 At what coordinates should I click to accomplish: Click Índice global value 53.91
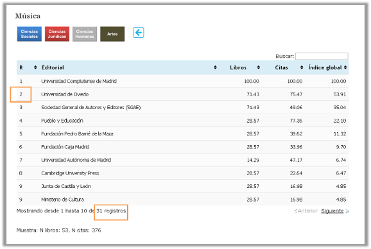[x=340, y=94]
